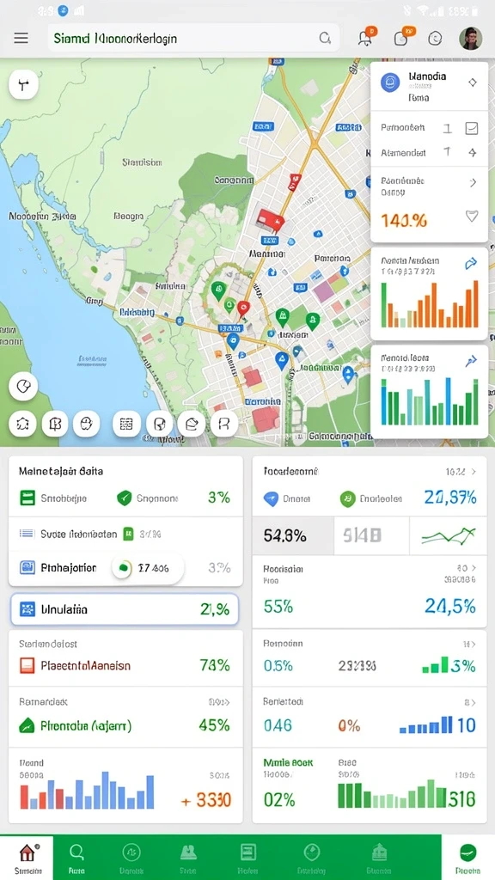Viewport: 495px width, 880px height.
Task: Click the calendar grid button in the map toolbar
Action: (126, 424)
